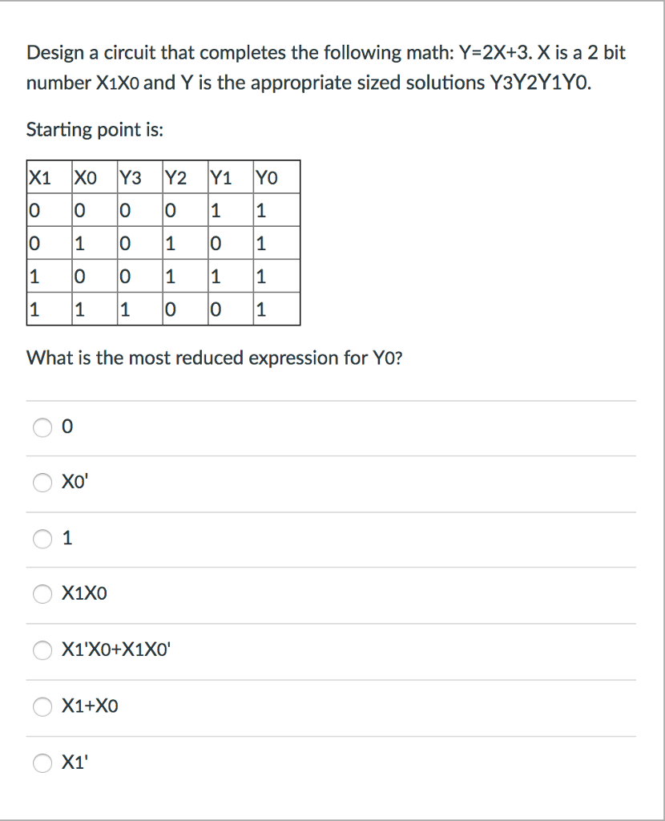Click the Y2 column header in the table
The height and width of the screenshot is (821, 665).
[x=174, y=177]
